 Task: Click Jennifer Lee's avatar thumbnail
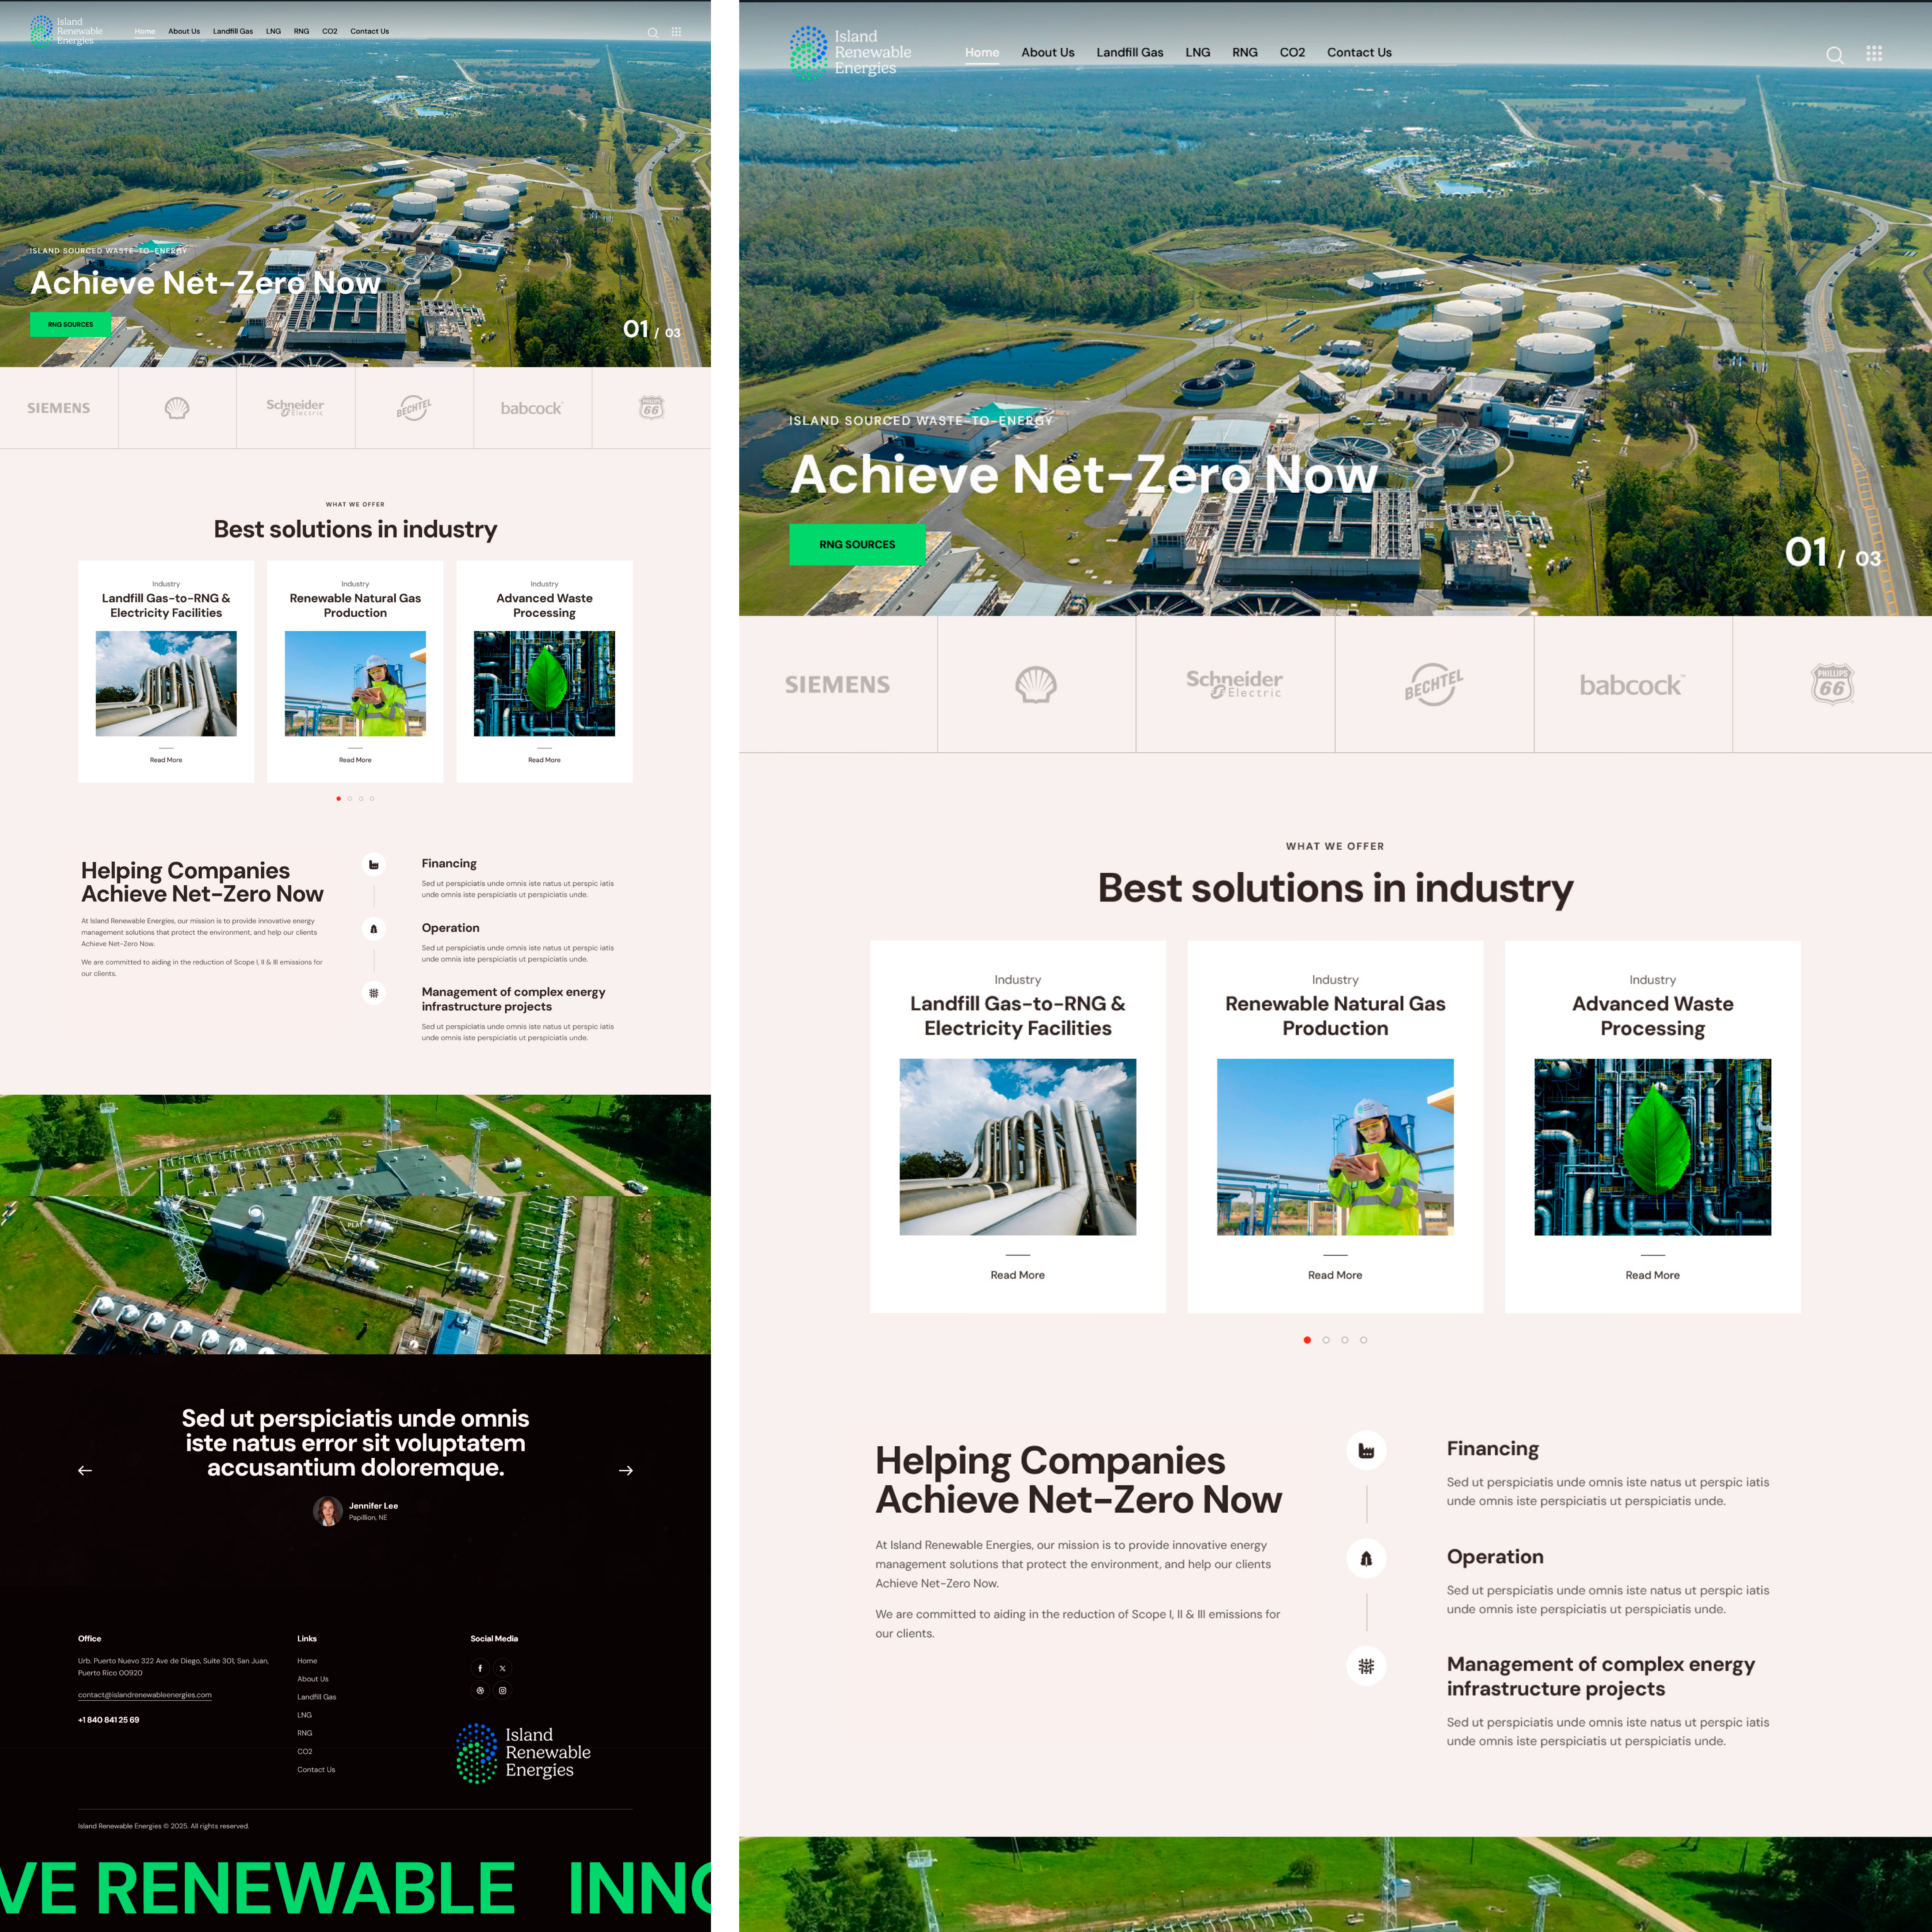[328, 1510]
